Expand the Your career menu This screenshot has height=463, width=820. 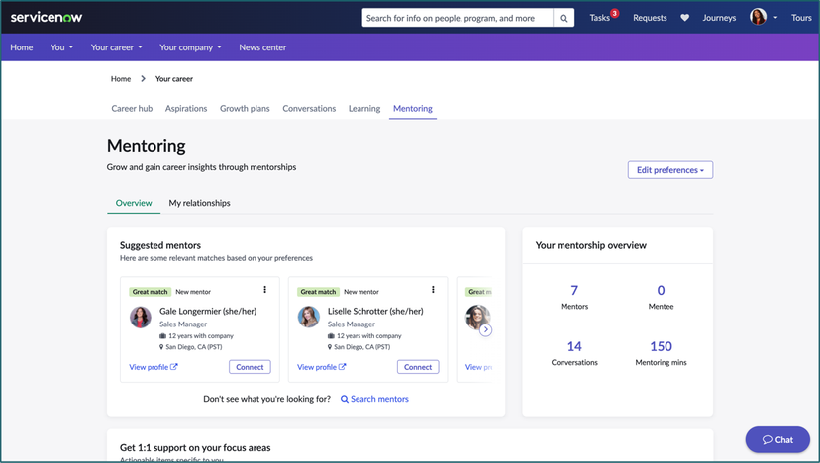(x=116, y=47)
